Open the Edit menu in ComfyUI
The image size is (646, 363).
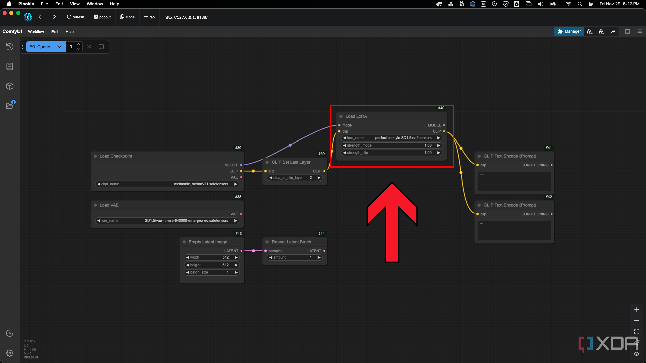pos(55,32)
